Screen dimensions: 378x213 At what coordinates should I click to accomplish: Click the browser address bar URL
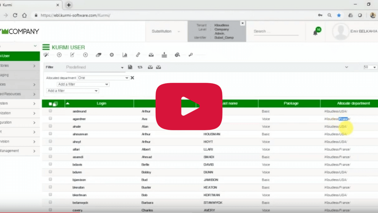(x=75, y=15)
